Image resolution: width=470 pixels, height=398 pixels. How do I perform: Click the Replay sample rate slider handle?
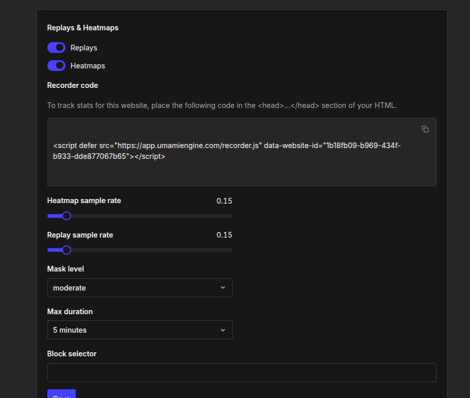[x=66, y=250]
